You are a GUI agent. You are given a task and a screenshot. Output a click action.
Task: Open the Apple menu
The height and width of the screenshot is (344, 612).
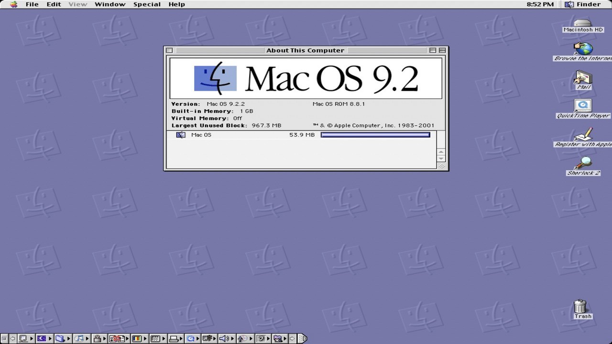click(13, 4)
